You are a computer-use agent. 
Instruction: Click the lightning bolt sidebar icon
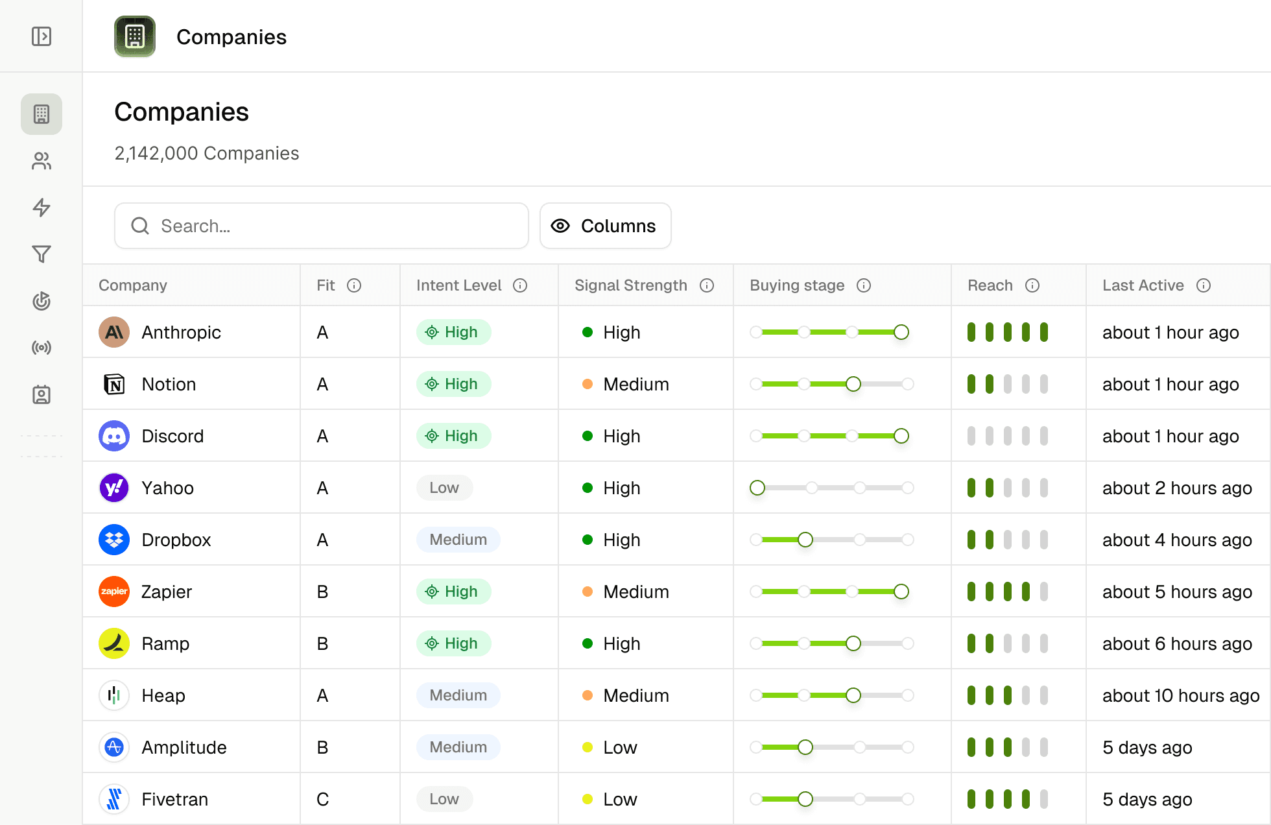tap(42, 208)
